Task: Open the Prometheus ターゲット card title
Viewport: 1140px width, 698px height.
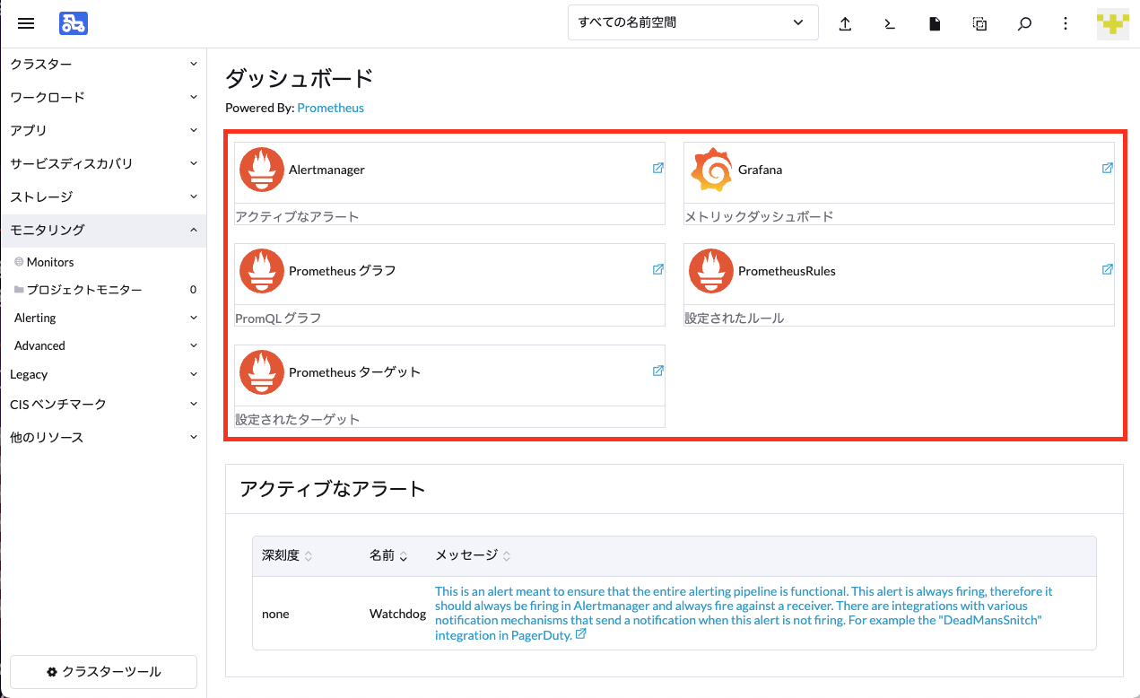Action: [x=354, y=372]
